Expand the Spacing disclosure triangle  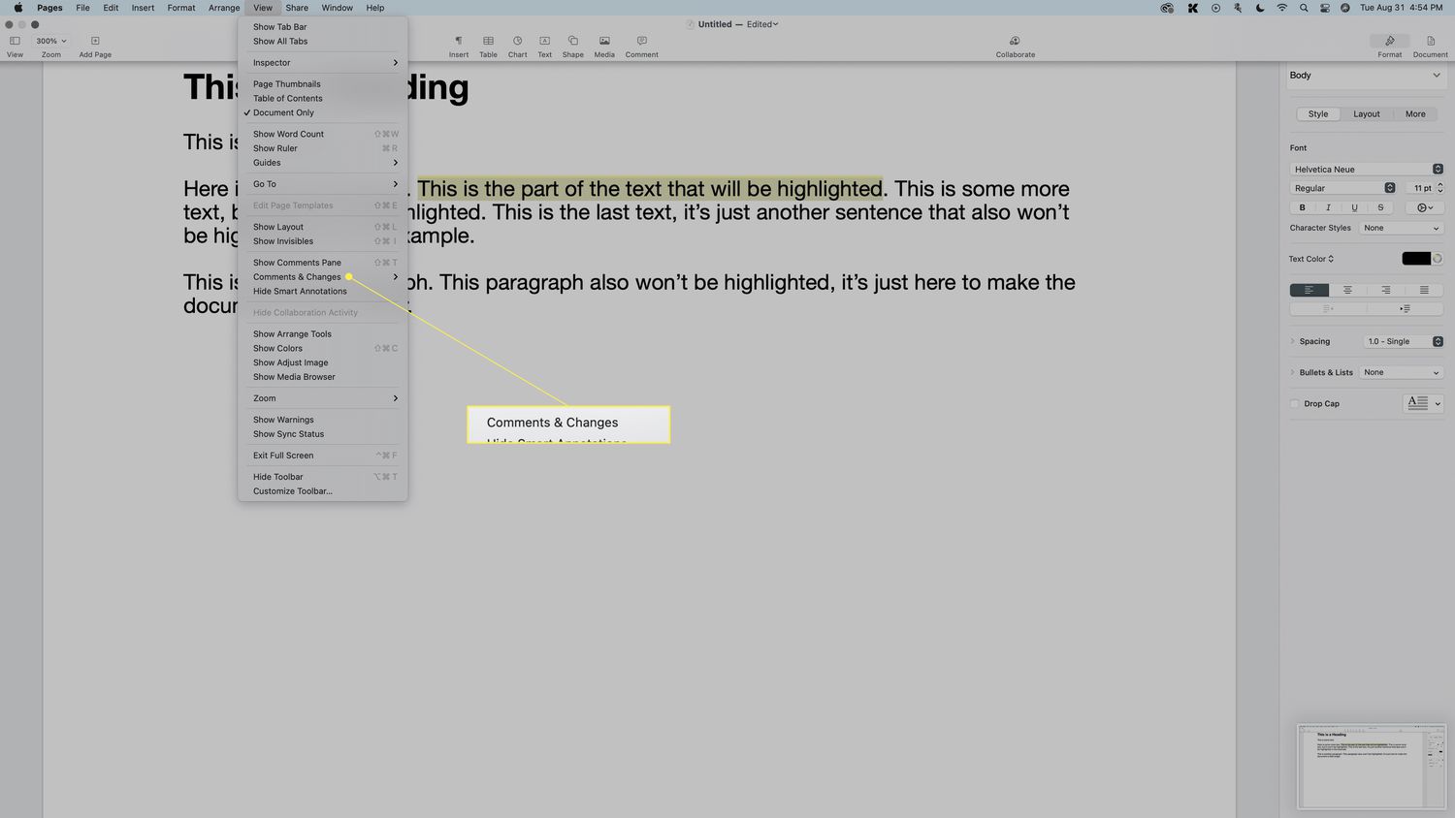1293,341
